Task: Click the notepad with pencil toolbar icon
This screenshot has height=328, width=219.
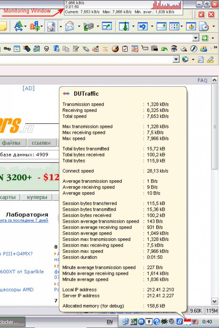Action: point(76,49)
